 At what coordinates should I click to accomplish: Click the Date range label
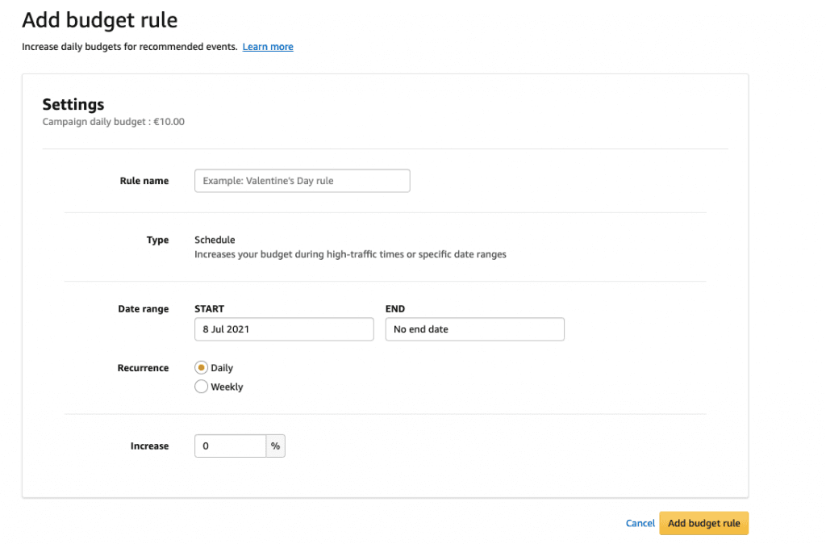144,309
